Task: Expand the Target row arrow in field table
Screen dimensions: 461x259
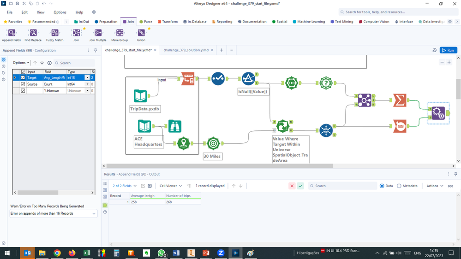Action: point(15,77)
